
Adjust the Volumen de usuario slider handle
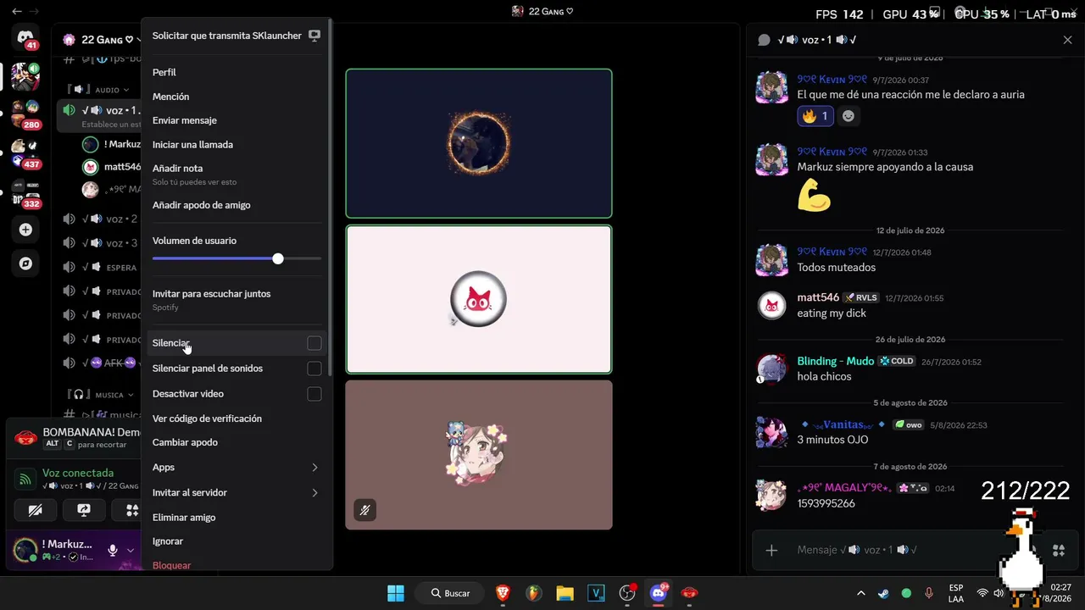278,258
